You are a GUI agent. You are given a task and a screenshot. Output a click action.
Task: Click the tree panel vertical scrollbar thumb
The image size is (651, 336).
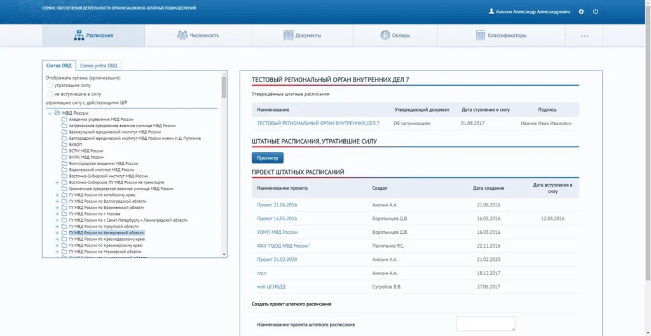click(x=224, y=87)
